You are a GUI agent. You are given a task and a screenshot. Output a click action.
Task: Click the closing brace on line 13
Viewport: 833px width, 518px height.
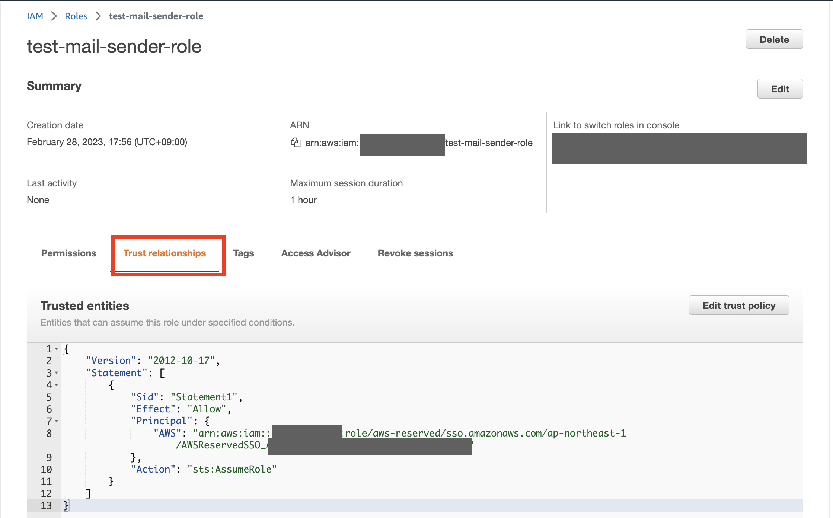[x=66, y=505]
